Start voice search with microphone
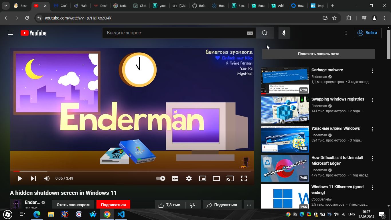Screen dimensions: 391x220 (x=284, y=33)
